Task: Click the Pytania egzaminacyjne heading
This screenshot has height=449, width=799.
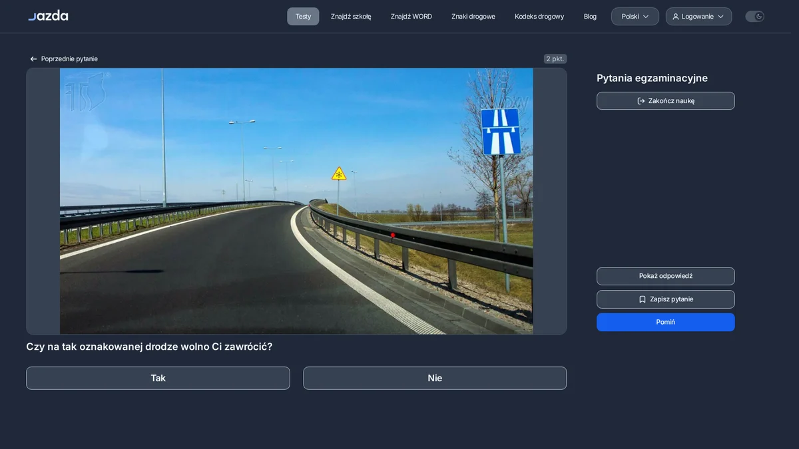Action: tap(652, 78)
